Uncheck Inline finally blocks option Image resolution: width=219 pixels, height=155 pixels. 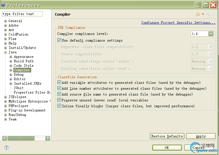coord(59,106)
